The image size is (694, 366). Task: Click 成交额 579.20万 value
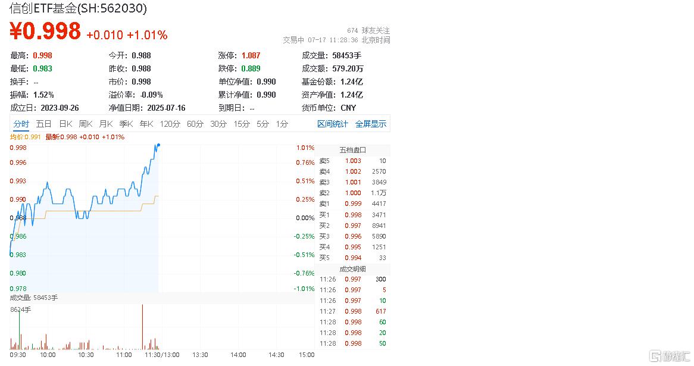point(348,68)
